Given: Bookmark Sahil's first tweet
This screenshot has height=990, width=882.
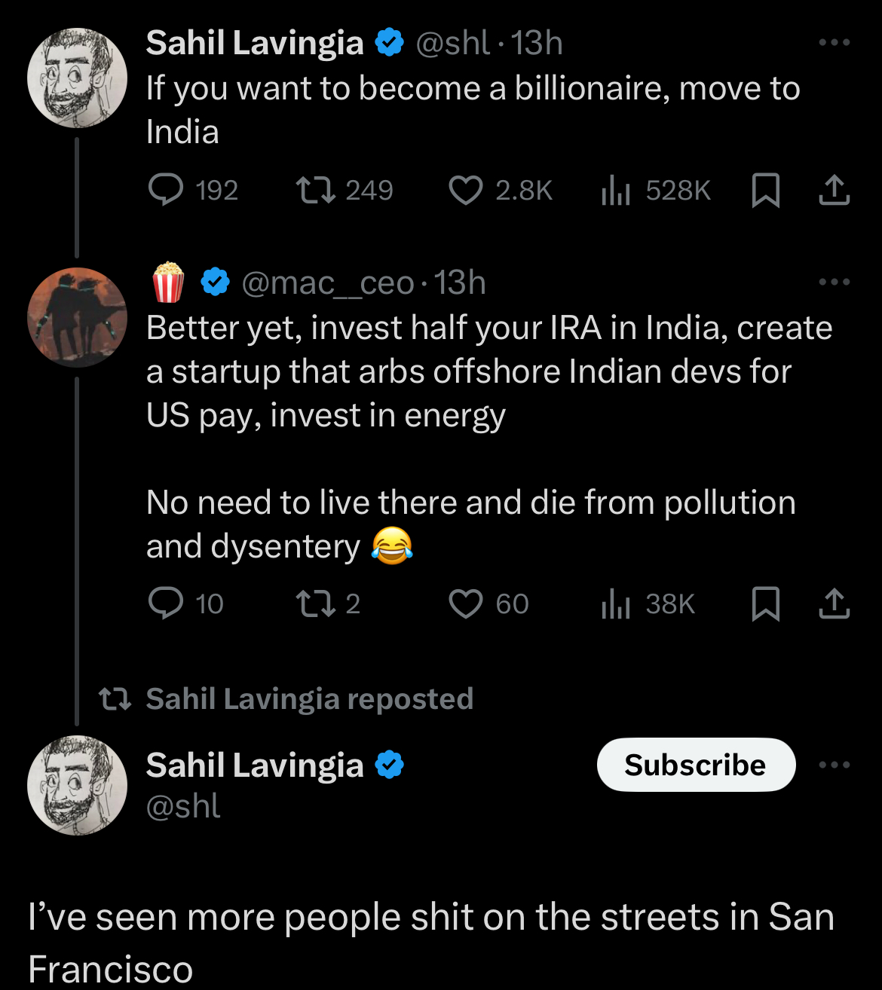Looking at the screenshot, I should (766, 190).
